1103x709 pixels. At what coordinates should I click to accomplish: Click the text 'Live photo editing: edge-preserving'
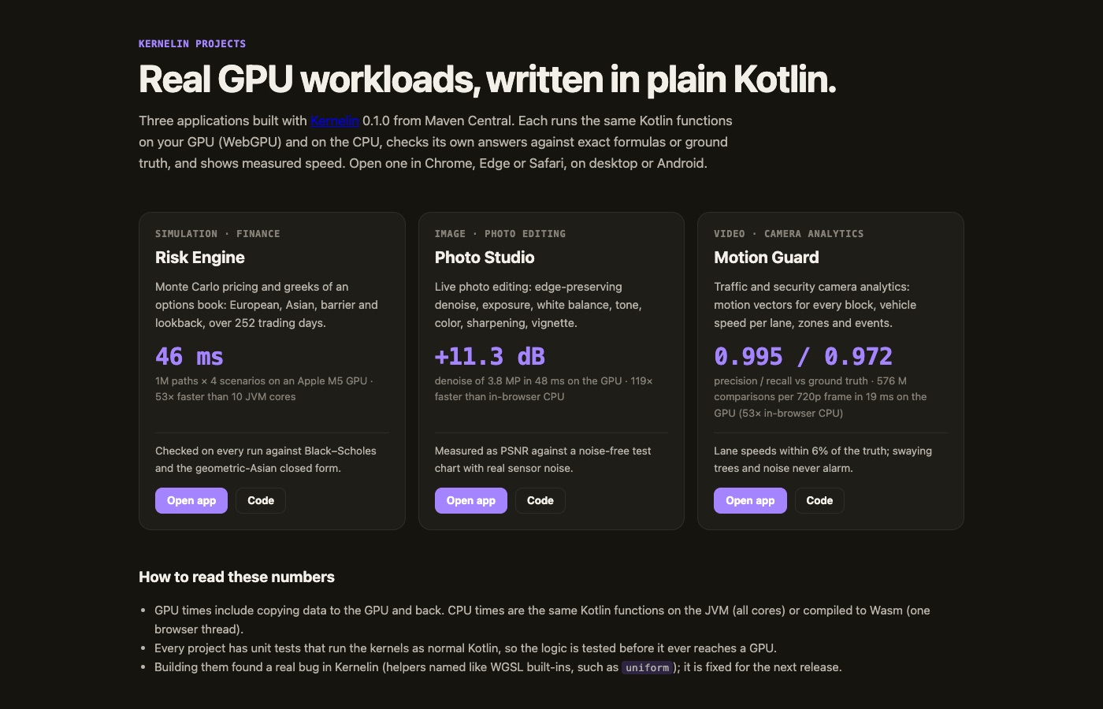click(529, 287)
